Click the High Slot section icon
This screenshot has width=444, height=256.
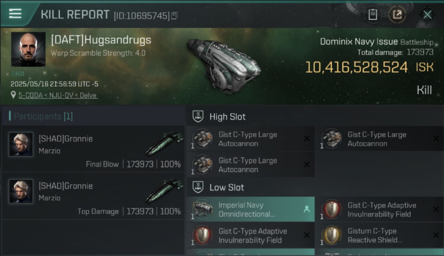point(198,116)
